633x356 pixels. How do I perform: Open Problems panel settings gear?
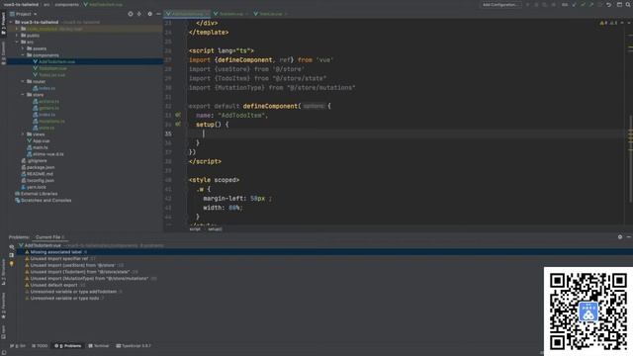point(620,237)
